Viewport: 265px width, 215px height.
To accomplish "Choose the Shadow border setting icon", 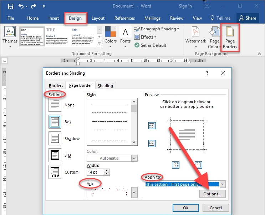I will [x=55, y=139].
